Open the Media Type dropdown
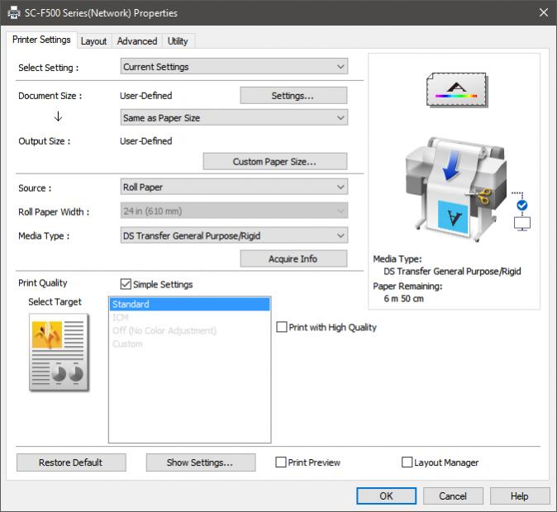 (x=234, y=235)
